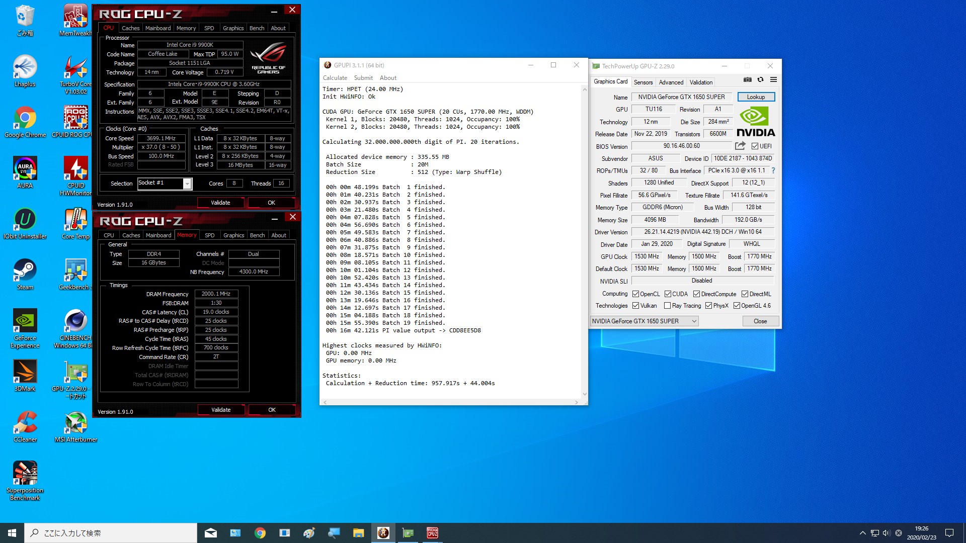Click GPU-Z BIOS share/export icon

[740, 146]
